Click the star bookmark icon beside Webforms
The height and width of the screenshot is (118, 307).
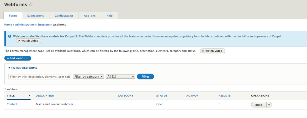[31, 4]
